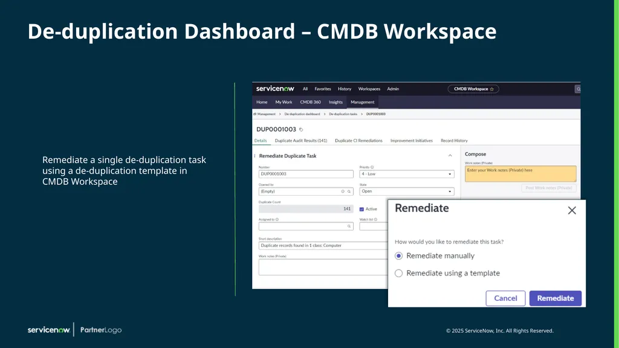Open the search icon in the top bar

pos(578,89)
